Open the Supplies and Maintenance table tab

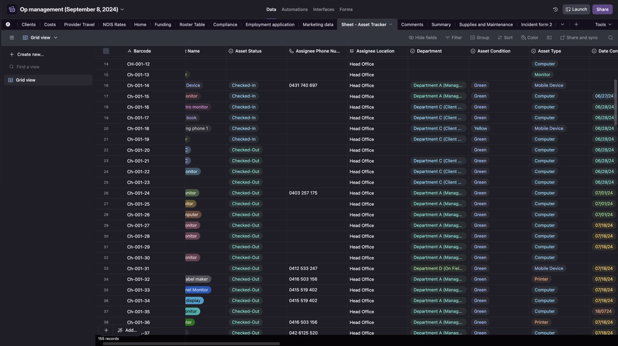tap(485, 24)
